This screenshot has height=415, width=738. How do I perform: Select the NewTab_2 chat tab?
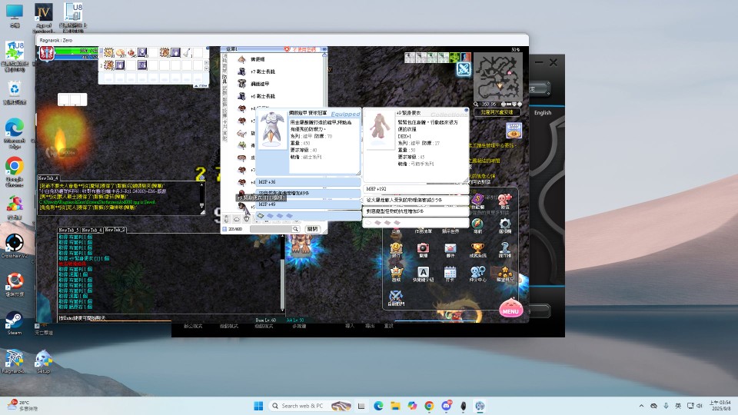[115, 230]
